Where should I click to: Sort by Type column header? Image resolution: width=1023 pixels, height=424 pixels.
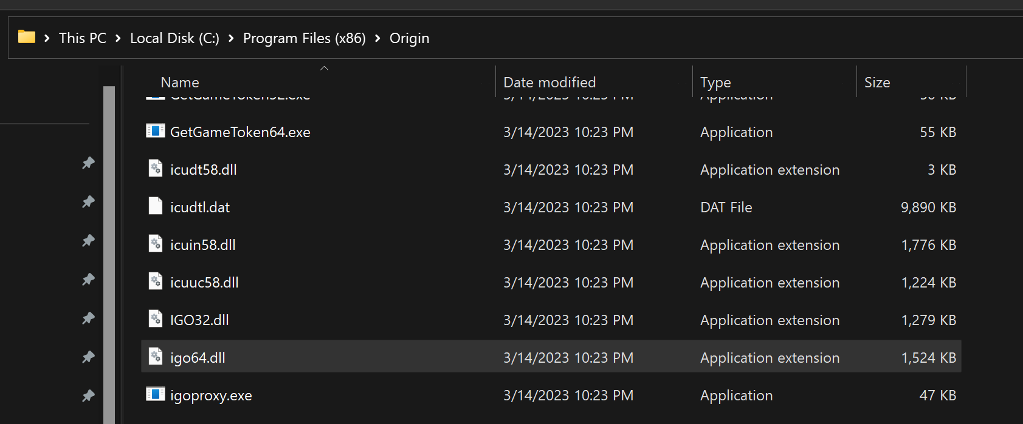coord(715,82)
